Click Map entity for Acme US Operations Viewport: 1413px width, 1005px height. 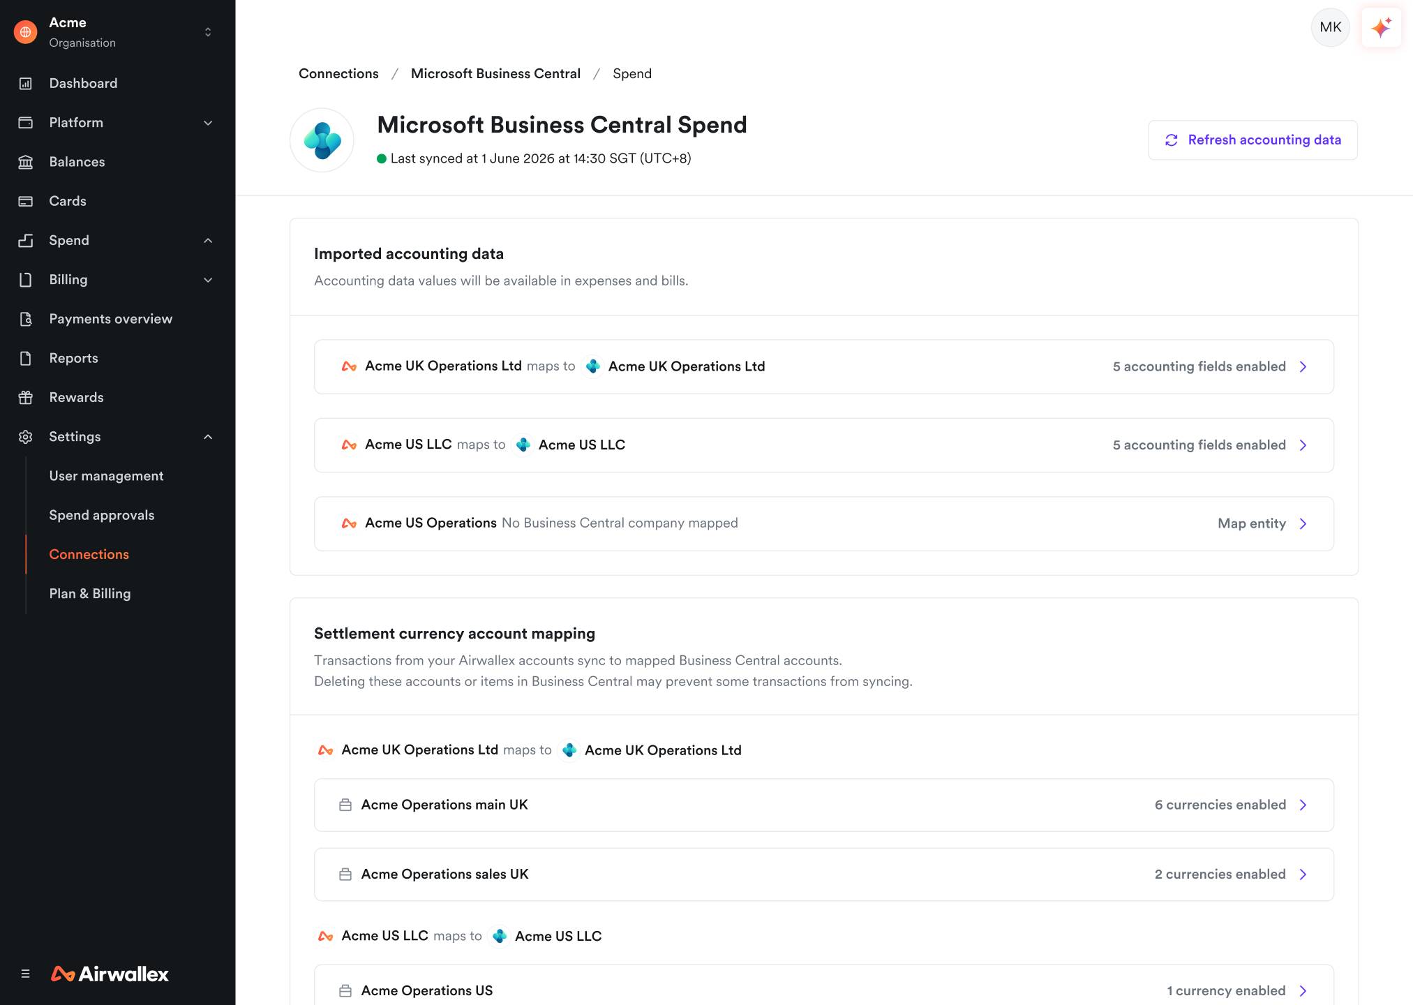[x=1252, y=524]
